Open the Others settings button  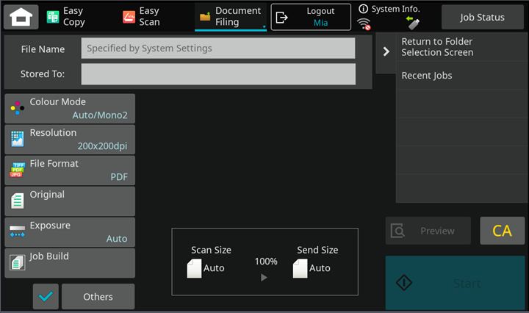pyautogui.click(x=98, y=296)
